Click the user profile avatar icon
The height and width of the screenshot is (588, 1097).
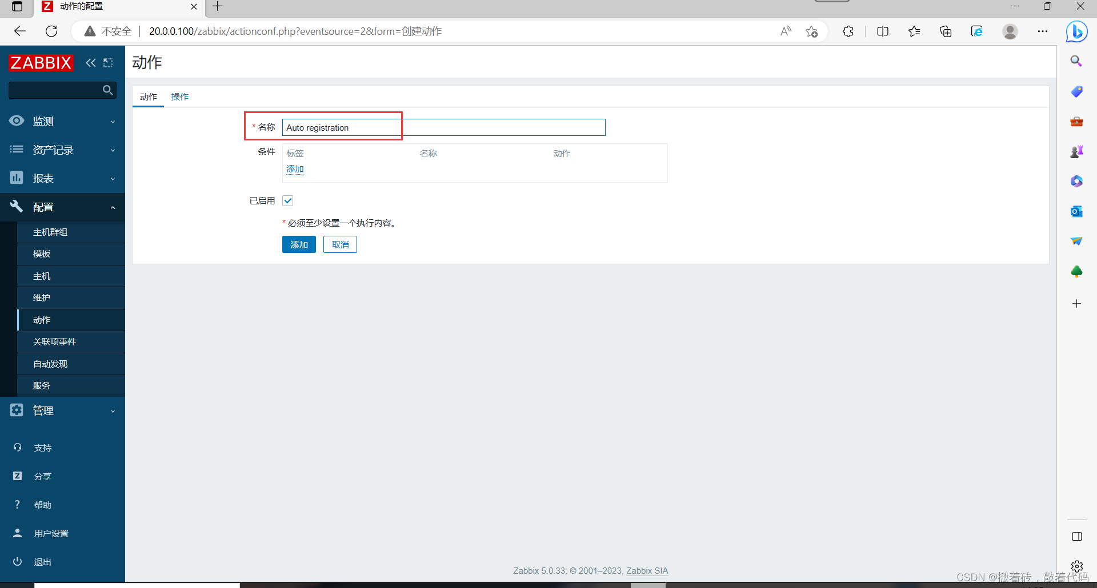coord(1010,31)
